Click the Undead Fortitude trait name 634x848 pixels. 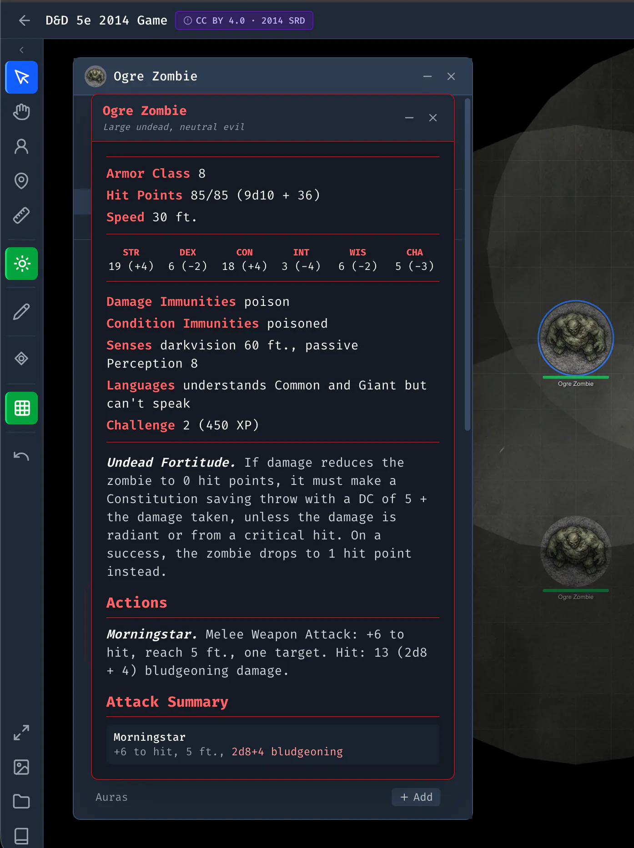point(171,463)
